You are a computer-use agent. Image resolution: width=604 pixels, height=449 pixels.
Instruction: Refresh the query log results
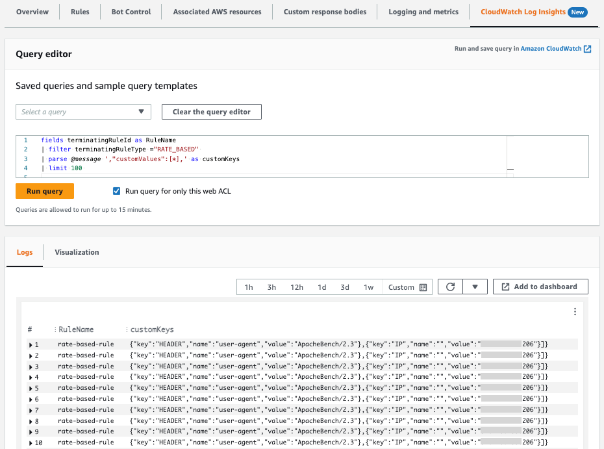450,287
